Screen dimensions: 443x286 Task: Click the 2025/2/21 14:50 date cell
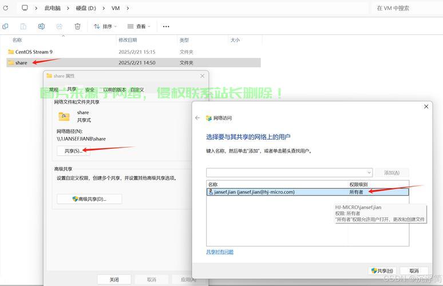[137, 63]
